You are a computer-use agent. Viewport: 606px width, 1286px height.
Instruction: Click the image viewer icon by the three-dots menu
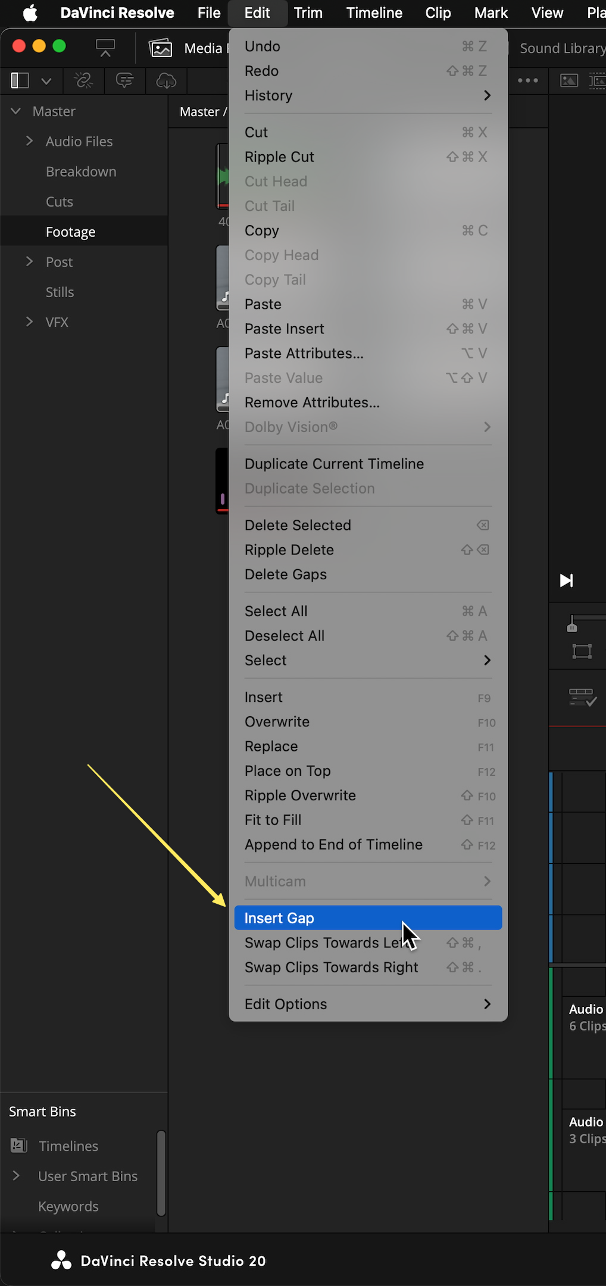(x=569, y=80)
